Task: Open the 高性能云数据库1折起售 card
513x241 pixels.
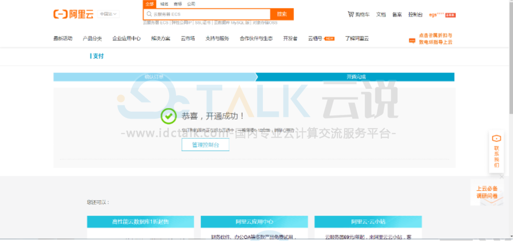Action: (x=141, y=222)
